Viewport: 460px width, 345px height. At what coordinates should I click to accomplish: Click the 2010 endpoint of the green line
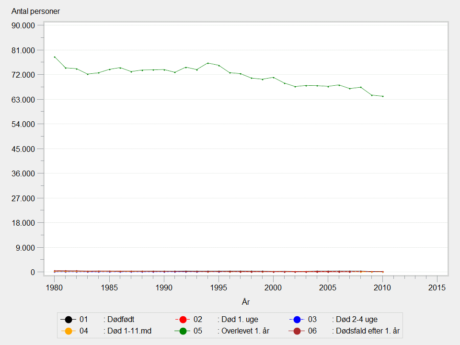[382, 96]
